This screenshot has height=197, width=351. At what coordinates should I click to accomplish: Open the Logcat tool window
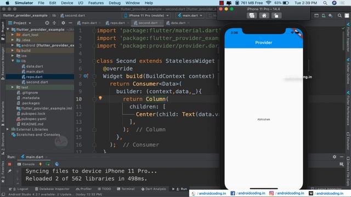coord(19,189)
